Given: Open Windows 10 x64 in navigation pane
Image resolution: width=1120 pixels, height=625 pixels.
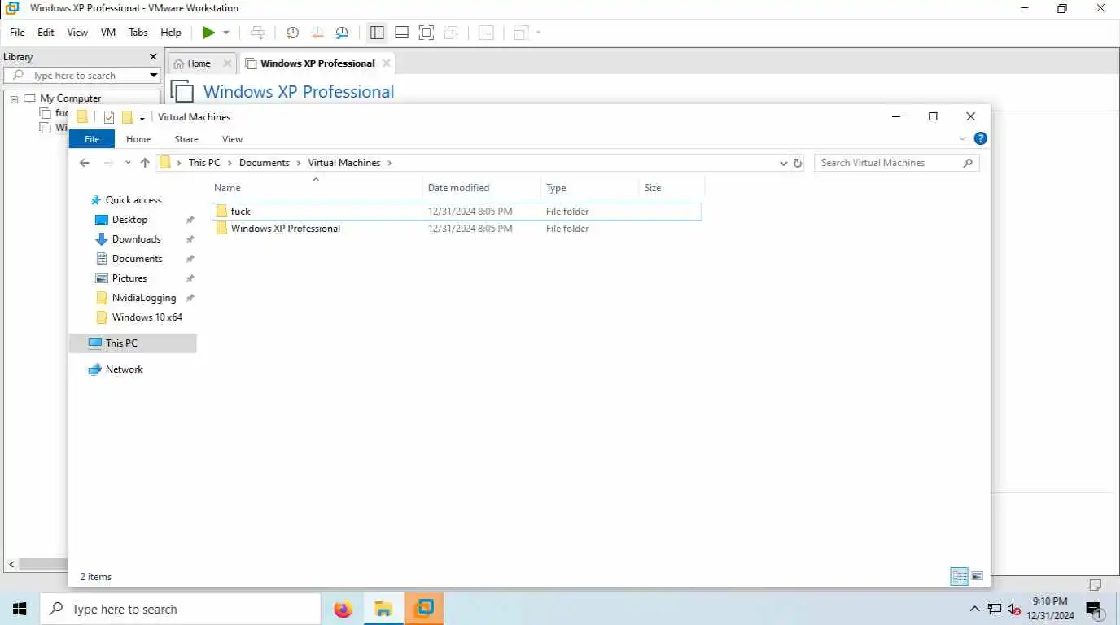Looking at the screenshot, I should pyautogui.click(x=147, y=317).
